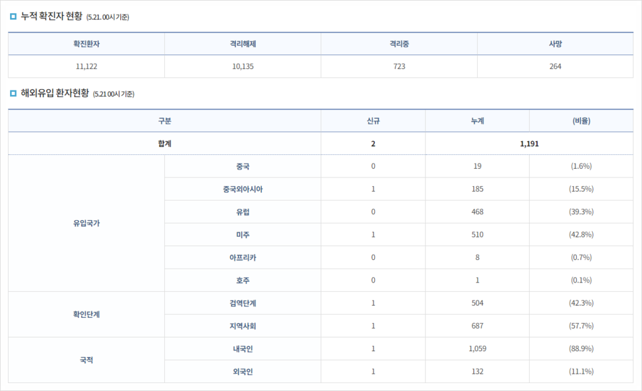Select the 미주 ratio (42.8%)
The height and width of the screenshot is (391, 642).
tap(582, 235)
